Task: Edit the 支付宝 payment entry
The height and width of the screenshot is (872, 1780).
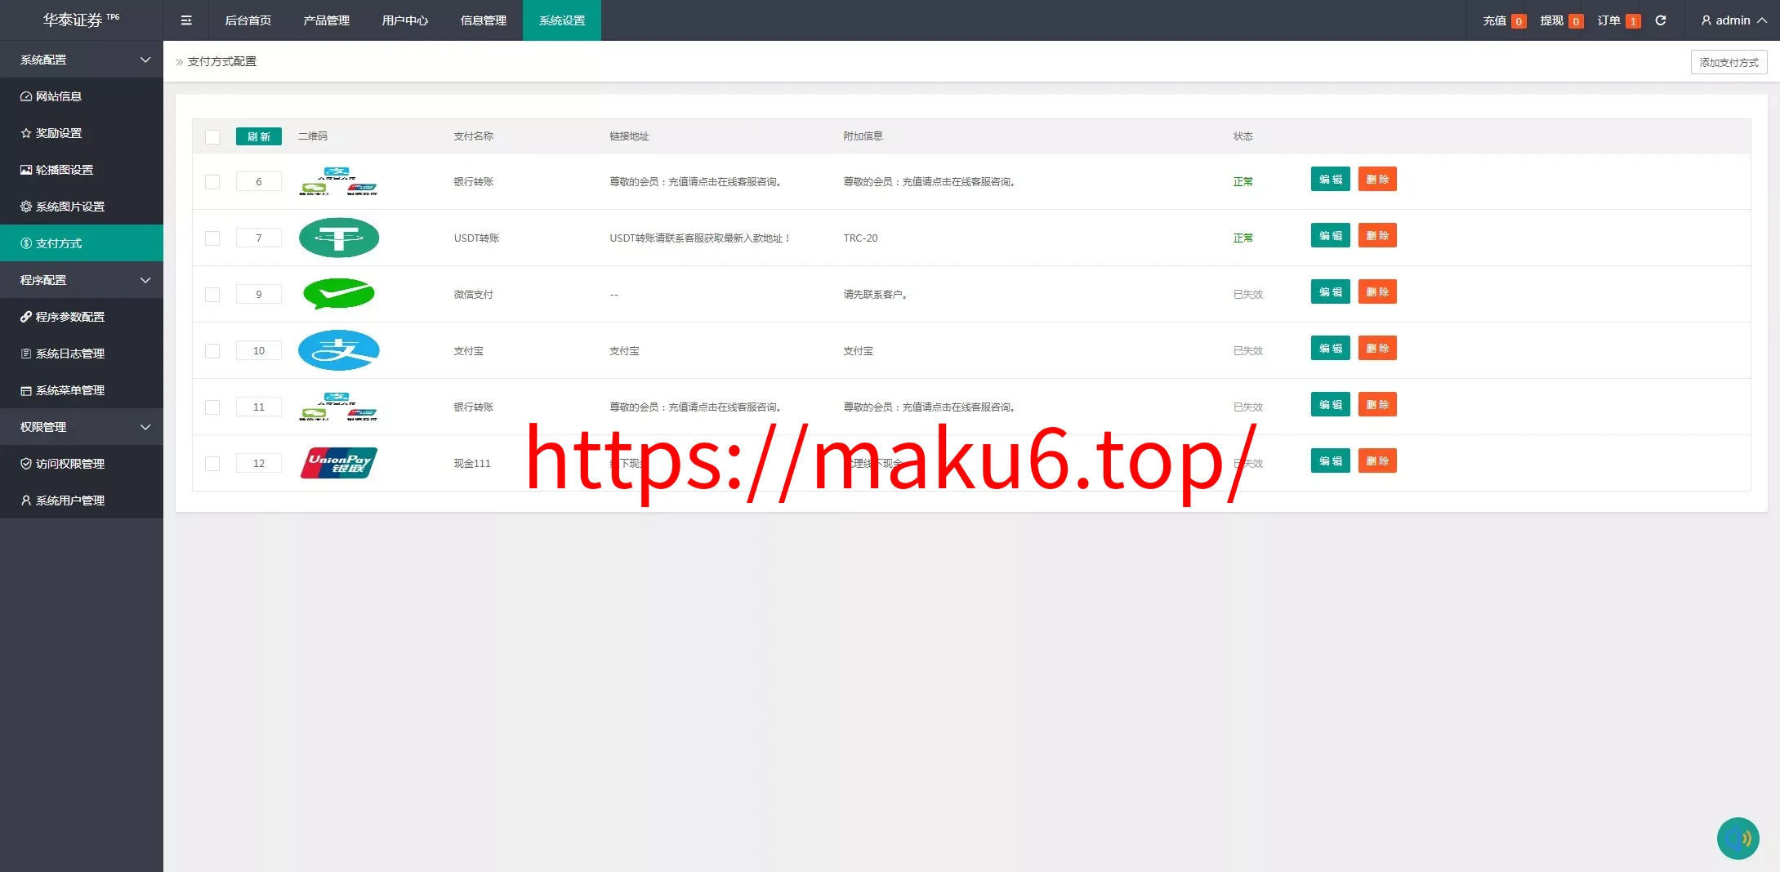Action: [x=1331, y=348]
